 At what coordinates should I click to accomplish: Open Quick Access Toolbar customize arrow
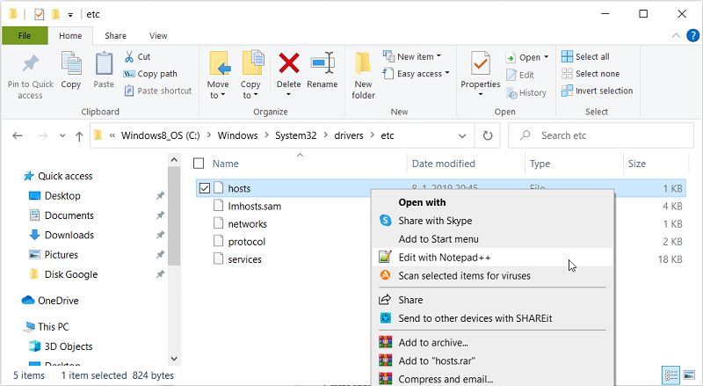(x=70, y=15)
